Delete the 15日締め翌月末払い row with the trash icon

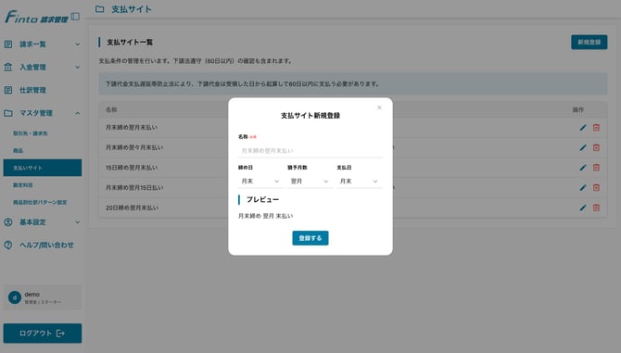coord(596,168)
